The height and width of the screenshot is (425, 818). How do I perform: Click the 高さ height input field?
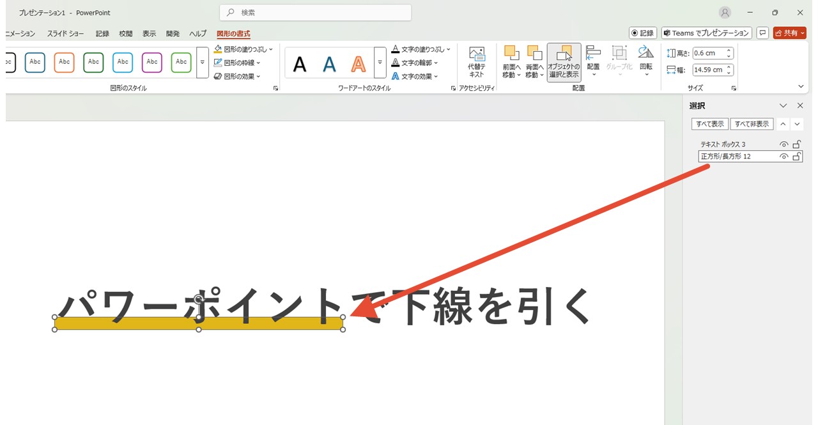click(x=709, y=53)
